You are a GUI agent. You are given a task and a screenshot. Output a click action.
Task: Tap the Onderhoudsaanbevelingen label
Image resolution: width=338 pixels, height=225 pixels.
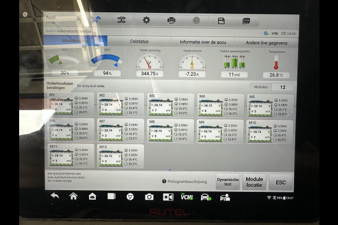tap(60, 85)
